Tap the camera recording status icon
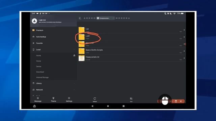 coord(37,13)
